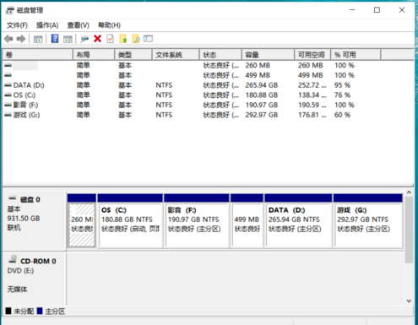Open the 操作(A) menu
Image resolution: width=418 pixels, height=325 pixels.
tap(47, 25)
